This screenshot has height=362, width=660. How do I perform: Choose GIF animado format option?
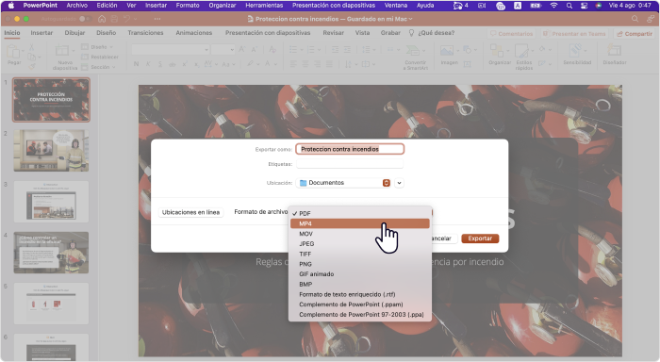(x=360, y=274)
